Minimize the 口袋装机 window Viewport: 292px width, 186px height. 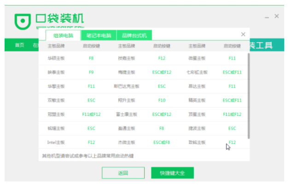266,16
